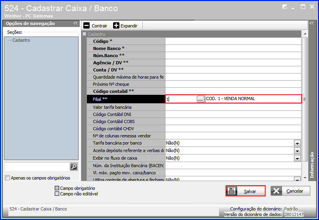
Task: Click the Código Contábil DNI field
Action: coord(233,114)
